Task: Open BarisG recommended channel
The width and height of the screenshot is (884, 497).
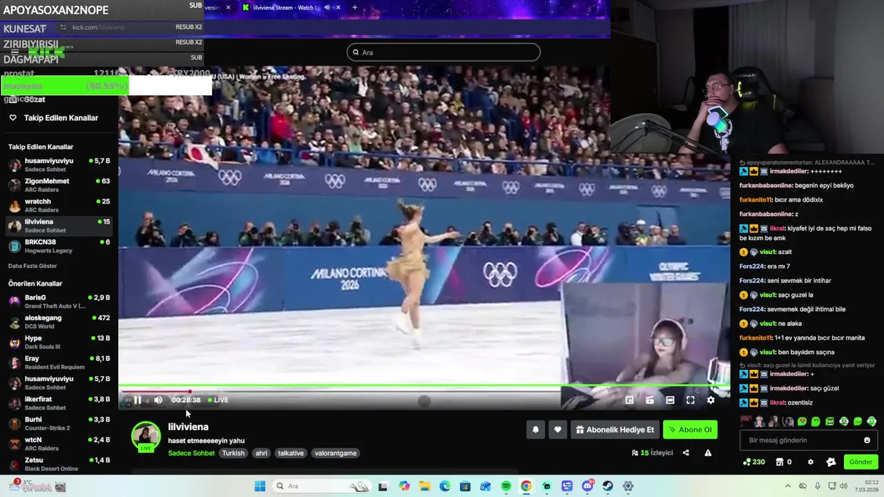Action: [x=59, y=301]
